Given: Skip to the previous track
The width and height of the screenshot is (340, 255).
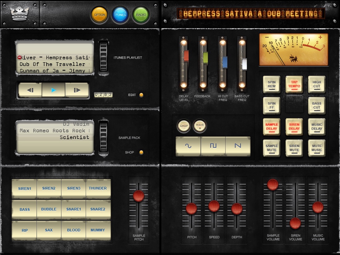Looking at the screenshot, I should (x=30, y=90).
